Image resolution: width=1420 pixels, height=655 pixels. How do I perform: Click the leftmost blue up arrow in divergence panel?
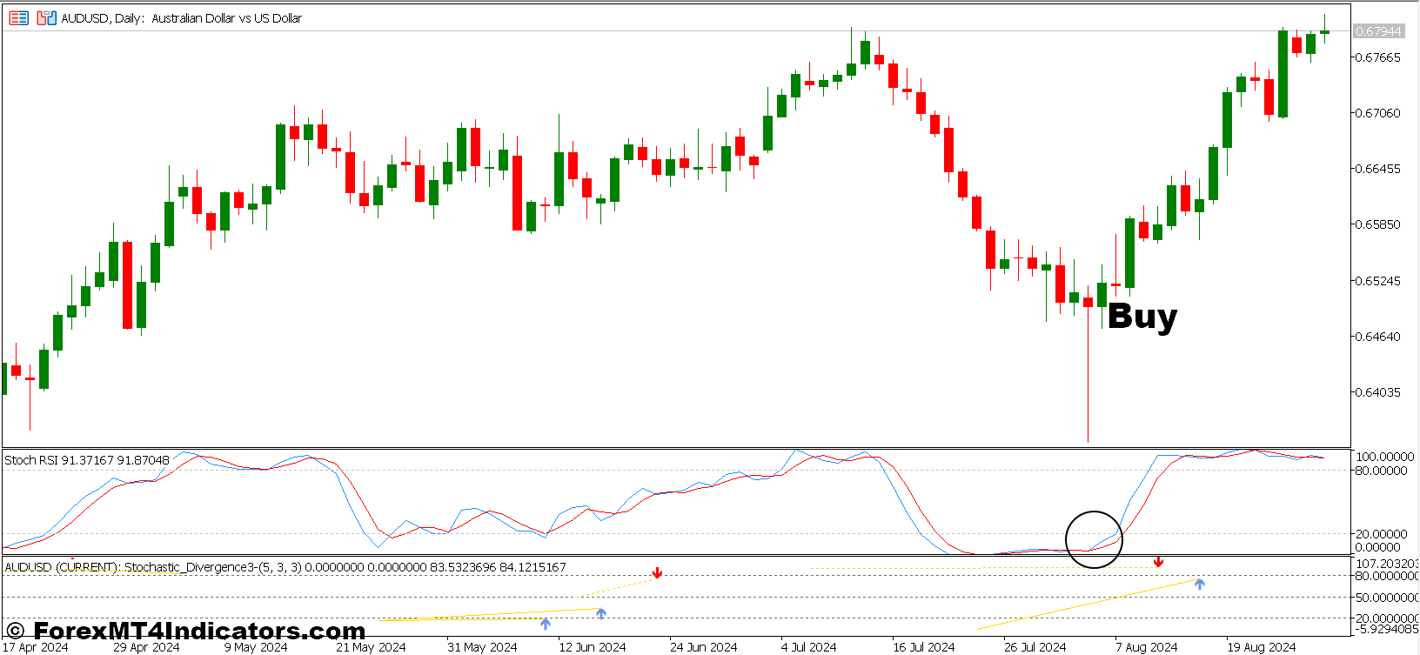coord(545,624)
